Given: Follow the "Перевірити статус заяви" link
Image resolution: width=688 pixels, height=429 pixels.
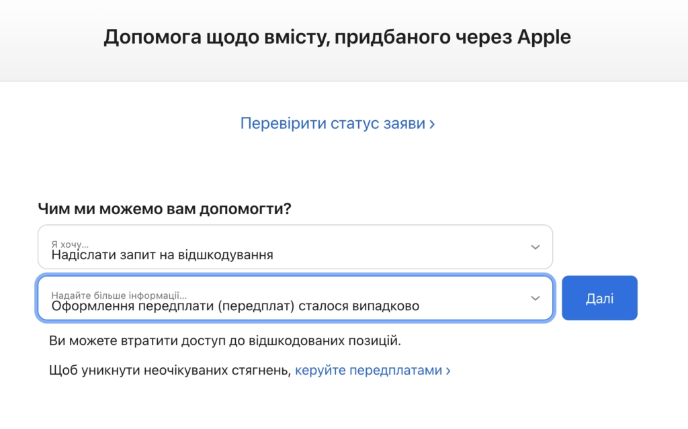Looking at the screenshot, I should (x=334, y=123).
